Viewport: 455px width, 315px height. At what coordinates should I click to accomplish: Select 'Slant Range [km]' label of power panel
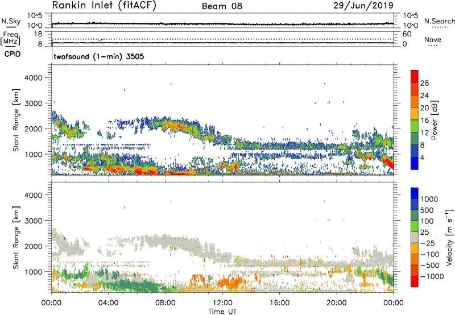coord(16,120)
